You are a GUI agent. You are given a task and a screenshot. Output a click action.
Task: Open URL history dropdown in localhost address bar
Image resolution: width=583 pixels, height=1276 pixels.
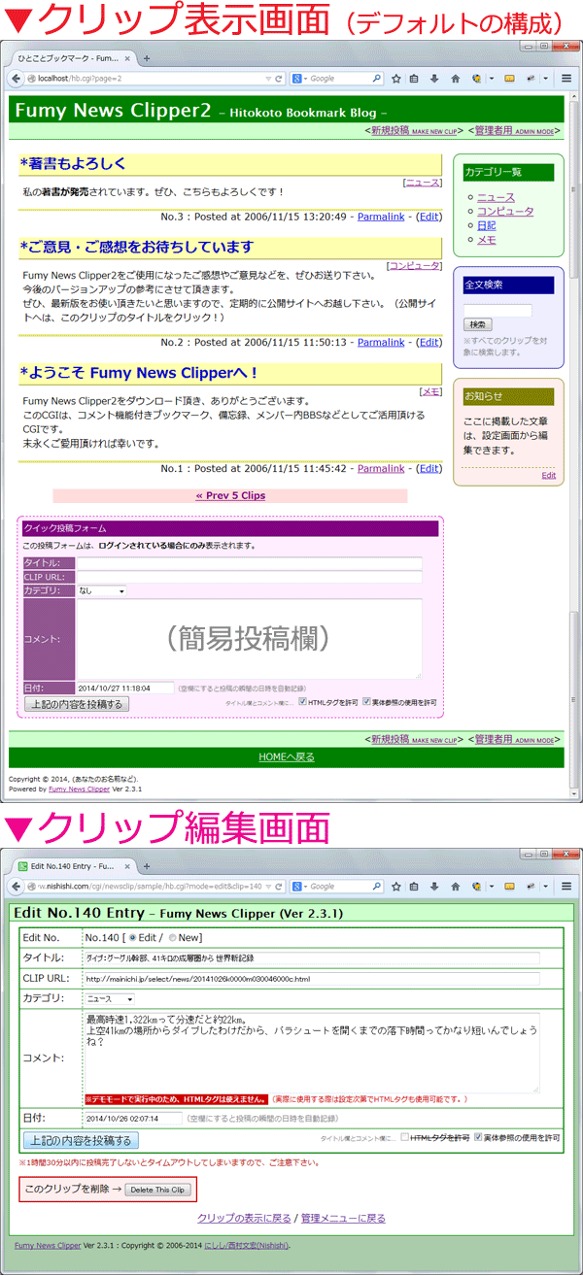pos(268,78)
